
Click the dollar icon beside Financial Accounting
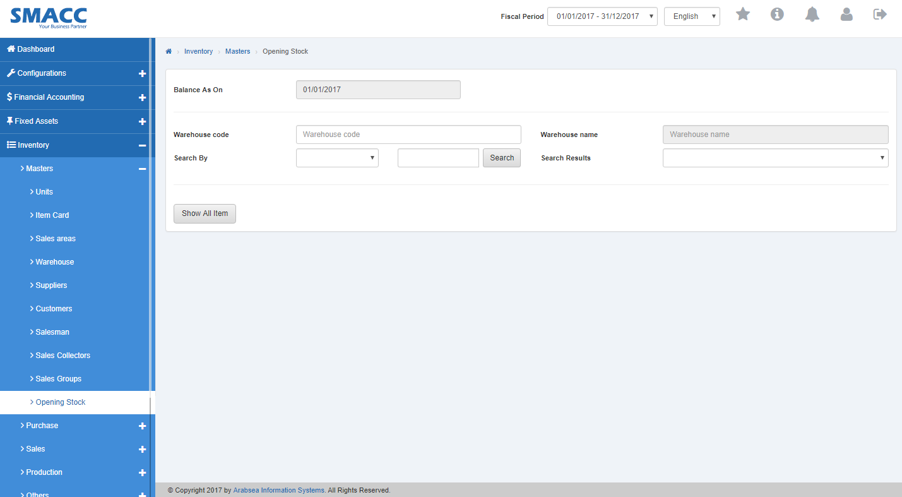click(x=10, y=97)
